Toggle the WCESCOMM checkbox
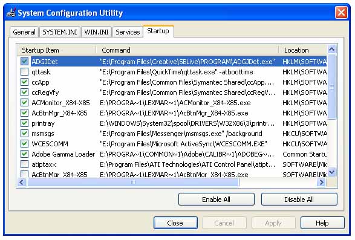The image size is (355, 240). [x=24, y=144]
